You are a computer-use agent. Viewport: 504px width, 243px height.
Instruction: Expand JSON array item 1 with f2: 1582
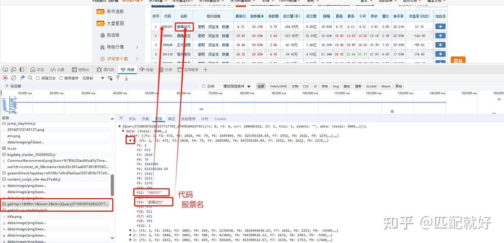click(x=131, y=230)
